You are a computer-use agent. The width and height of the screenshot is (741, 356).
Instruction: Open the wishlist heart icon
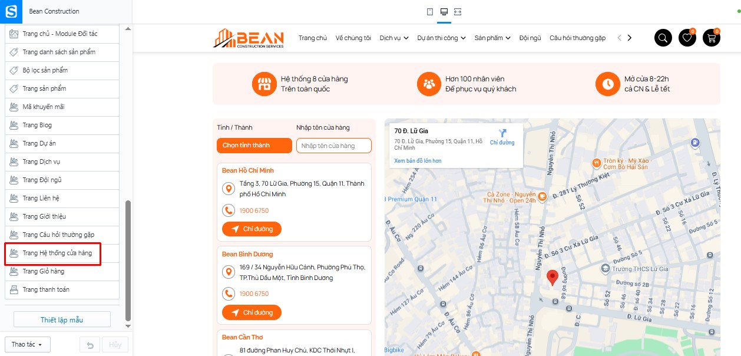tap(687, 38)
